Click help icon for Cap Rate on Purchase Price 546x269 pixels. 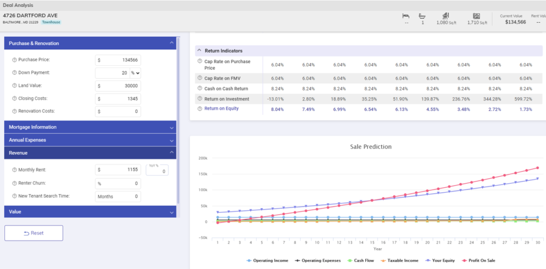(x=200, y=61)
